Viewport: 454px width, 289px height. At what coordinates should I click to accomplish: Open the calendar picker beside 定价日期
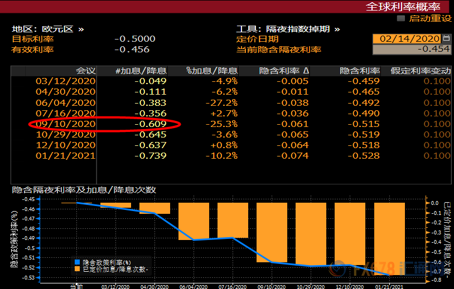(446, 39)
